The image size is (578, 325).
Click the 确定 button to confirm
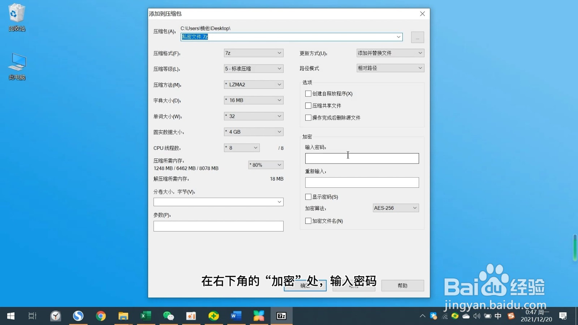305,285
